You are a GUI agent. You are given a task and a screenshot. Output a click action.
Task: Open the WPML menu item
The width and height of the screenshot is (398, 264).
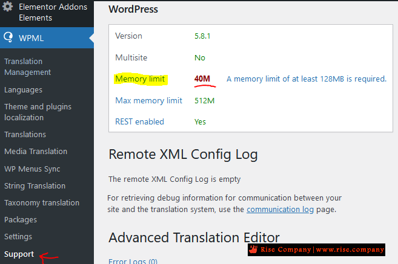47,37
